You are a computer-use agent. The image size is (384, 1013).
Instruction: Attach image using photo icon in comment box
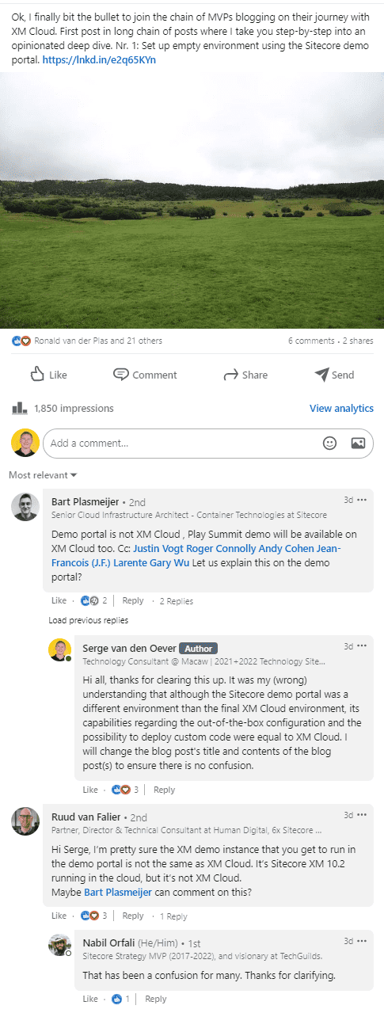point(358,444)
